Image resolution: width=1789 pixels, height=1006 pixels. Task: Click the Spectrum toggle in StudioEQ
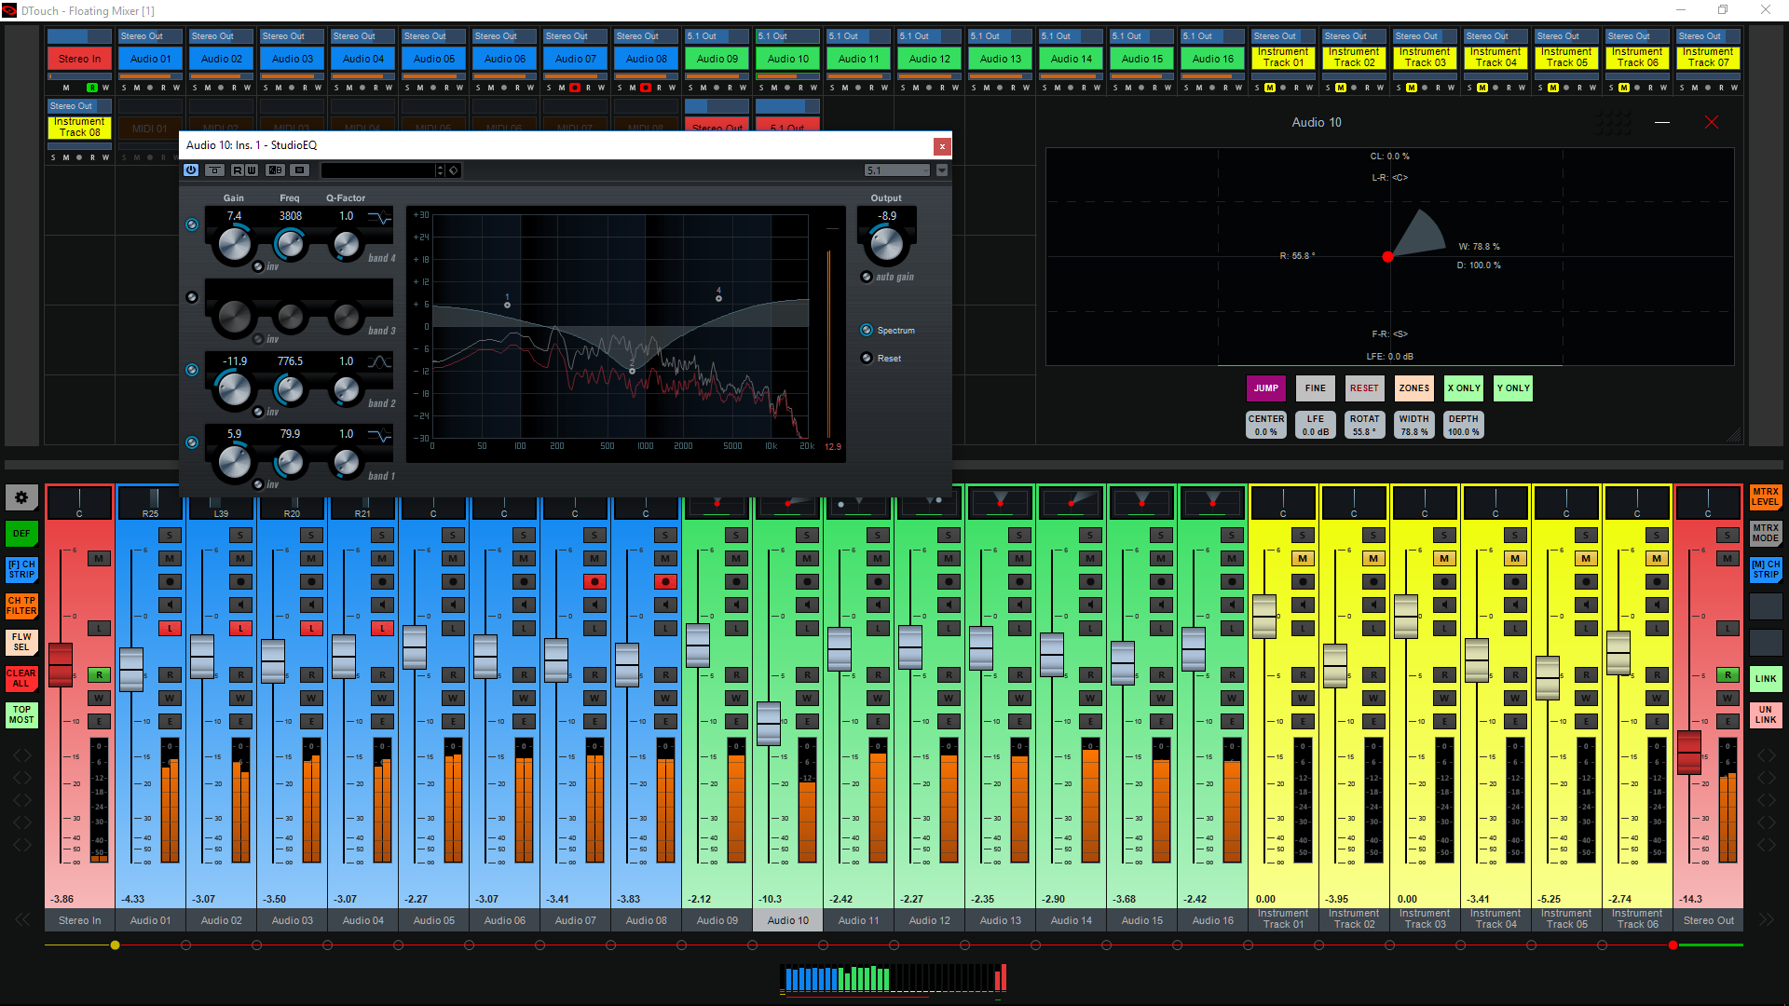click(x=867, y=329)
